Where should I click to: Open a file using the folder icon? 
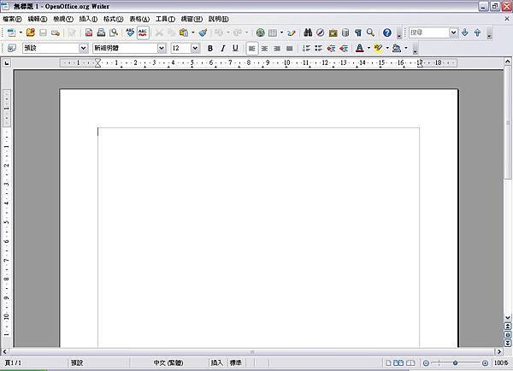pos(31,32)
